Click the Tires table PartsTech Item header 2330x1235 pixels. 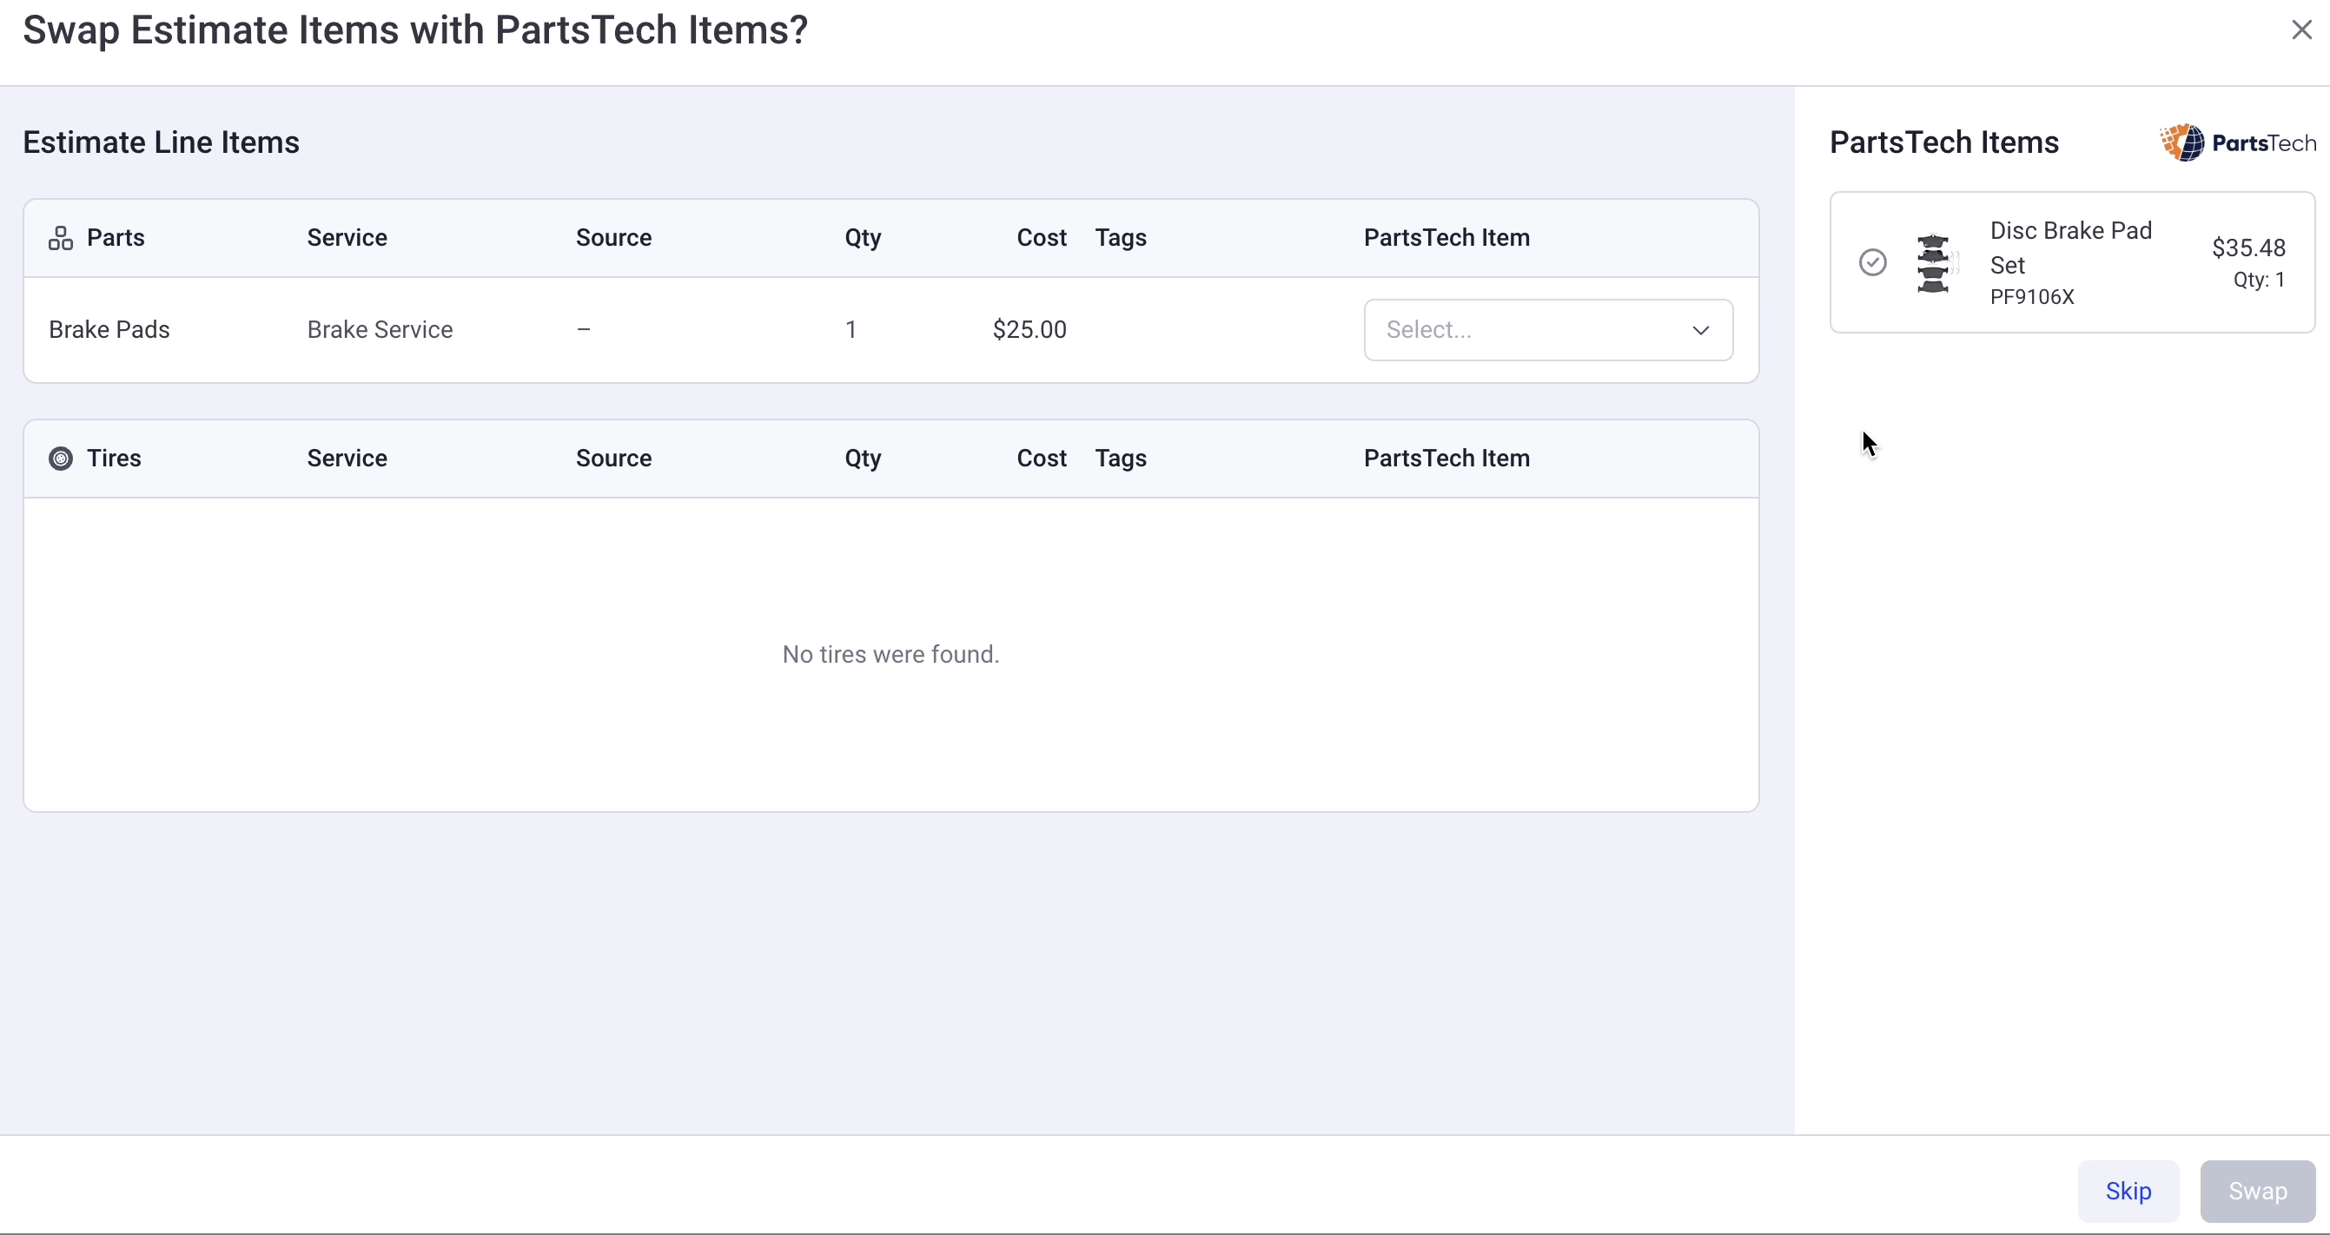(1446, 459)
